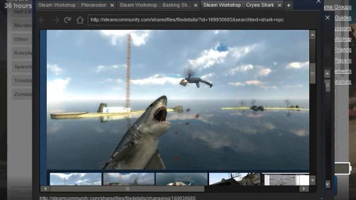Click the overlay outer scrollbar up arrow
356x200 pixels.
[327, 73]
